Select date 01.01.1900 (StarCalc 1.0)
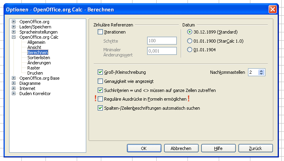The width and height of the screenshot is (284, 161). pos(189,41)
